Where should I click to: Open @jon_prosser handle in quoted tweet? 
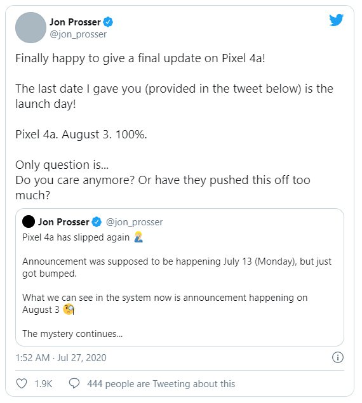coord(134,222)
